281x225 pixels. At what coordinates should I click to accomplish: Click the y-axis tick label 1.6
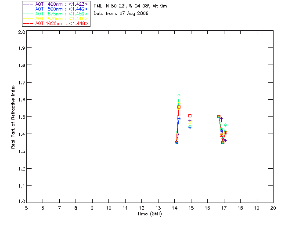[x=22, y=100]
